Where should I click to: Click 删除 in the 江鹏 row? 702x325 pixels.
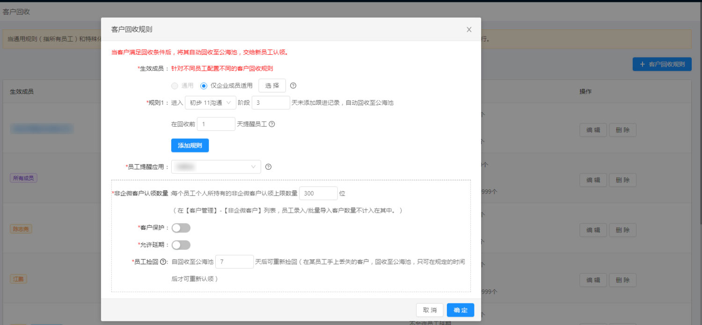click(622, 280)
